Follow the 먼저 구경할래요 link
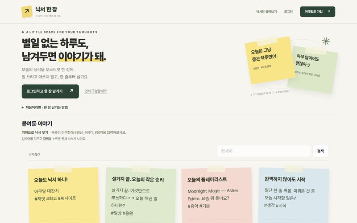The width and height of the screenshot is (357, 223). 95,91
